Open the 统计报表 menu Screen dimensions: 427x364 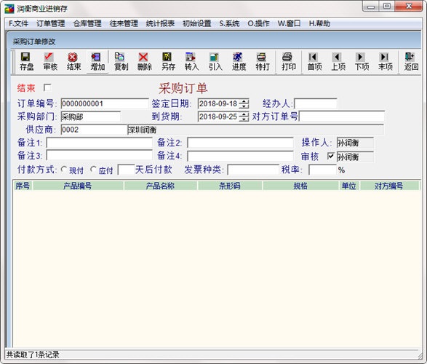(x=160, y=23)
